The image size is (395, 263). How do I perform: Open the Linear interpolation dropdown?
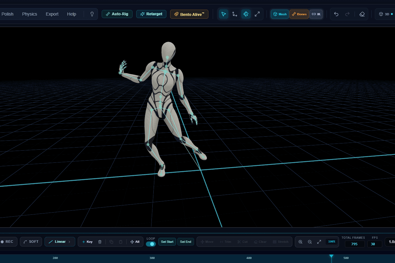coord(60,242)
